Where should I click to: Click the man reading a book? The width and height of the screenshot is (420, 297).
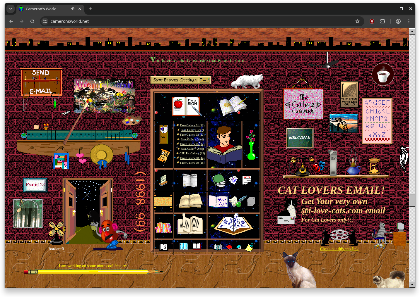point(225,145)
